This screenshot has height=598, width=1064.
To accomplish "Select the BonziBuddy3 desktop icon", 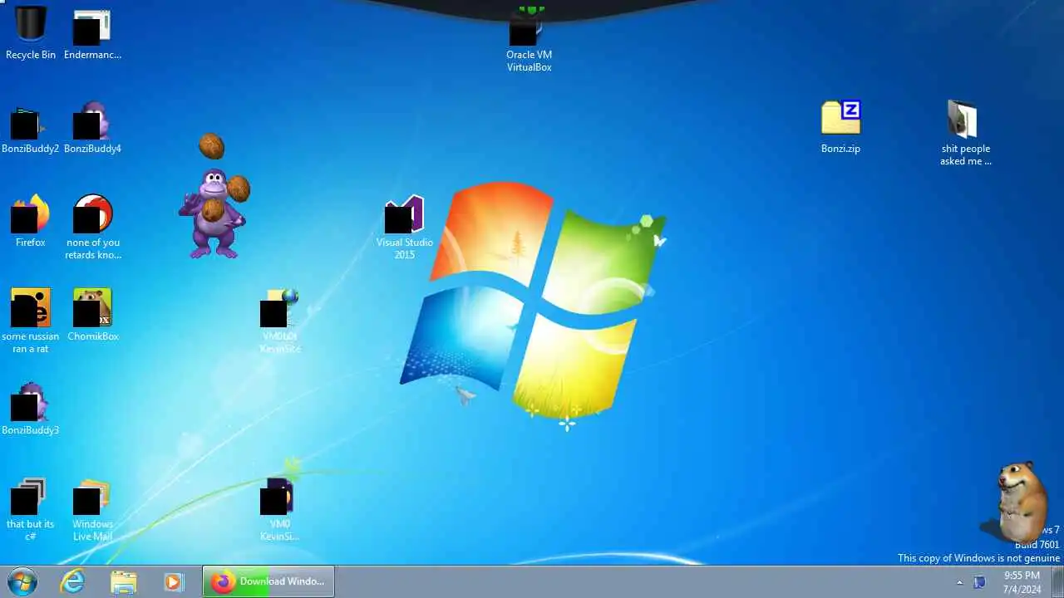I will 31,409.
